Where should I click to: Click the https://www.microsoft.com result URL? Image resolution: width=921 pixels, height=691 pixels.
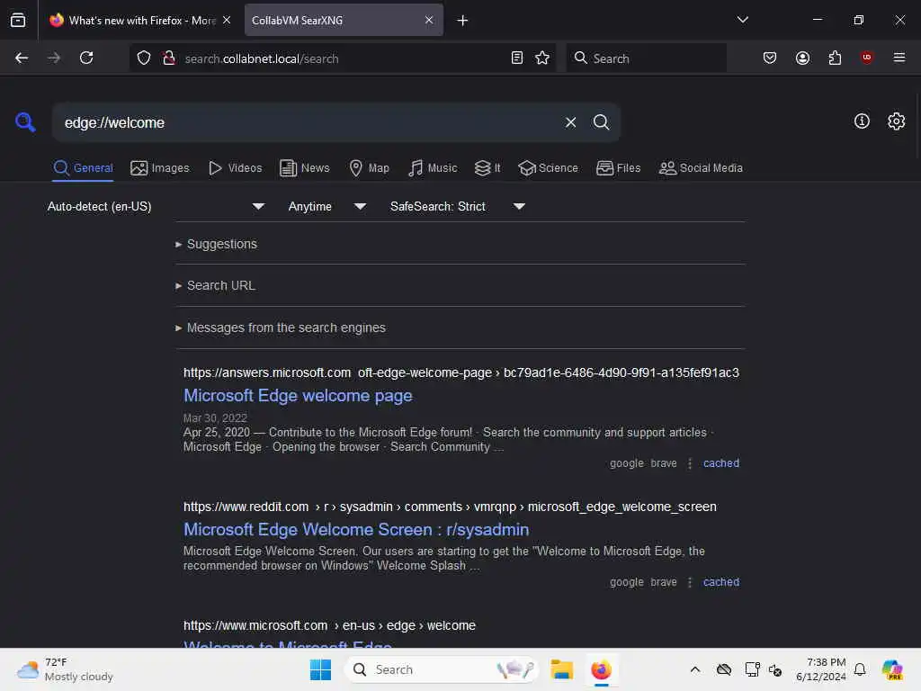pos(329,625)
